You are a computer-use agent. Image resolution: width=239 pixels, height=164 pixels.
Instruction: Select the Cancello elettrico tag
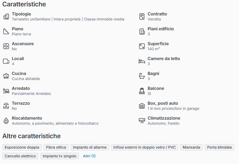20,156
